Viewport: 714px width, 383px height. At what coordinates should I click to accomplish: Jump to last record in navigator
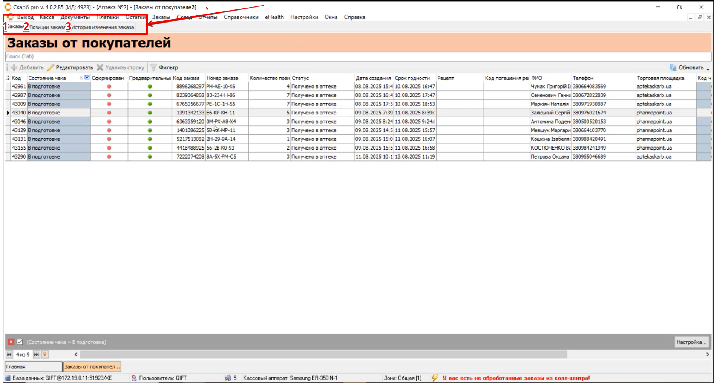point(36,354)
